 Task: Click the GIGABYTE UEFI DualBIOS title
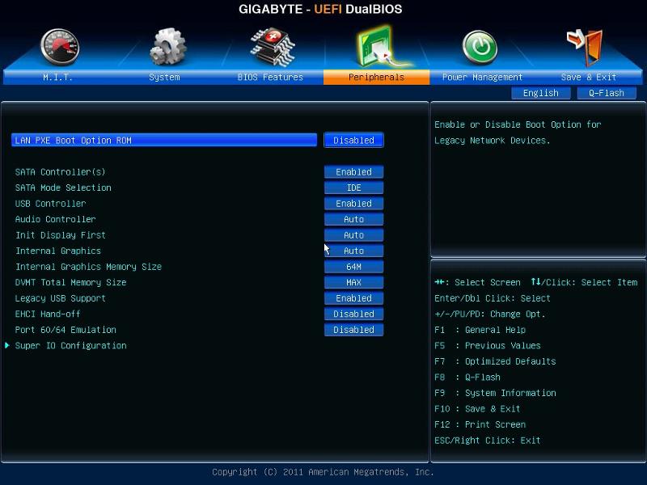320,9
